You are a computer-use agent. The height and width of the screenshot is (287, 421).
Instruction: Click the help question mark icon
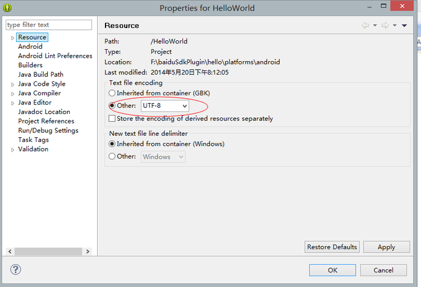point(16,270)
